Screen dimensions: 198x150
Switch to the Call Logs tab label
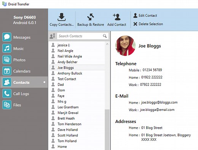click(x=21, y=94)
